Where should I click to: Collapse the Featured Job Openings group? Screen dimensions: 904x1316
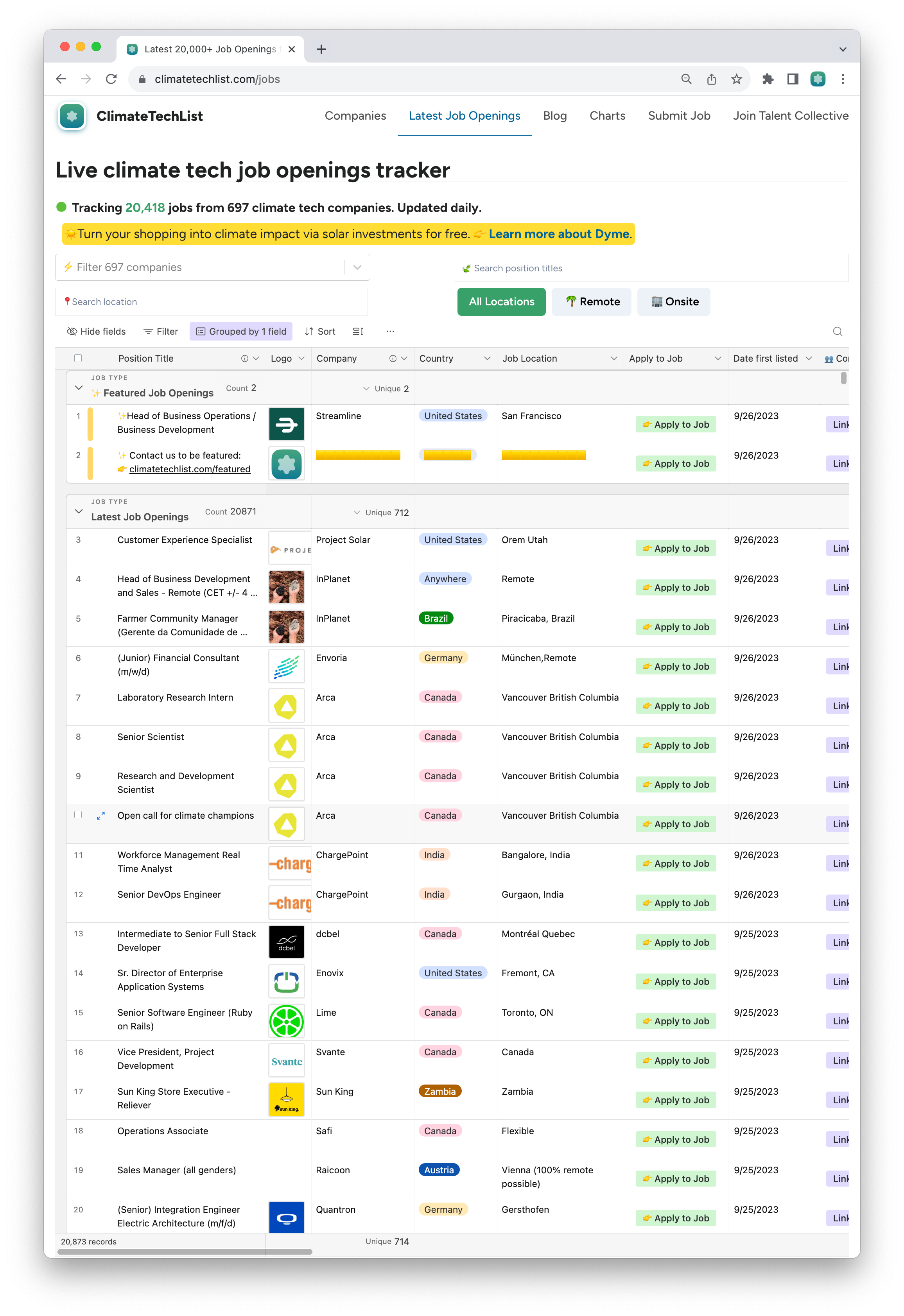[79, 388]
